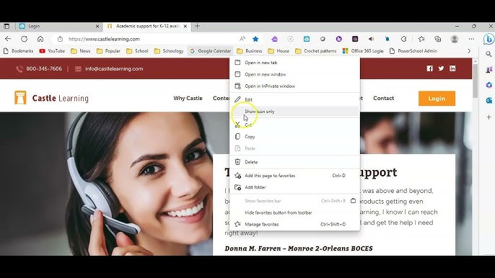Open the Settings and more ellipsis menu
This screenshot has width=495, height=278.
click(471, 39)
